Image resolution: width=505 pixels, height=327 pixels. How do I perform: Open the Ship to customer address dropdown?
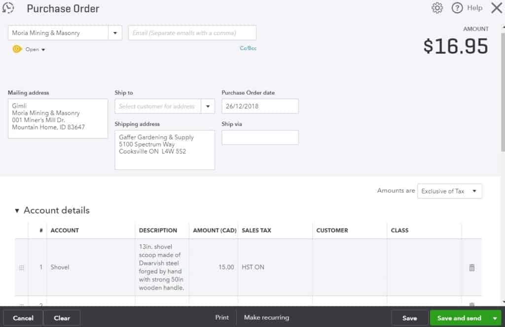click(x=207, y=106)
